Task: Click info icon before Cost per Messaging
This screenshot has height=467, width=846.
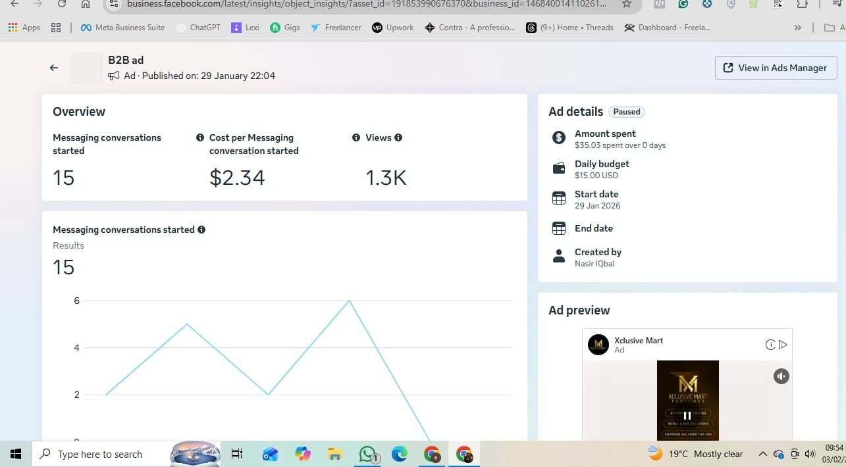Action: coord(200,137)
